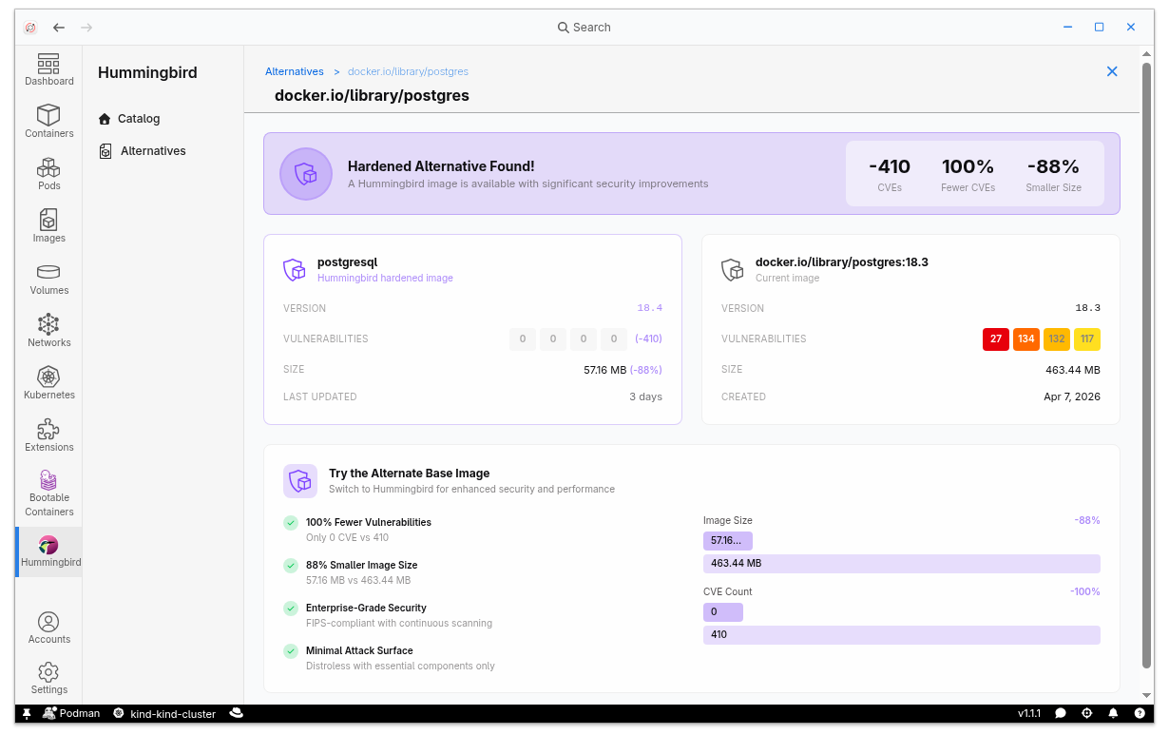The height and width of the screenshot is (754, 1169).
Task: Click the forward navigation arrow
Action: pyautogui.click(x=86, y=28)
